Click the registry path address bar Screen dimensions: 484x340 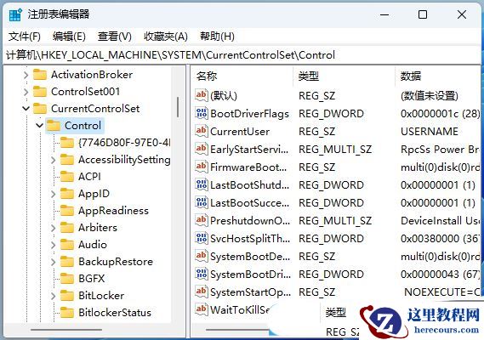tap(242, 55)
